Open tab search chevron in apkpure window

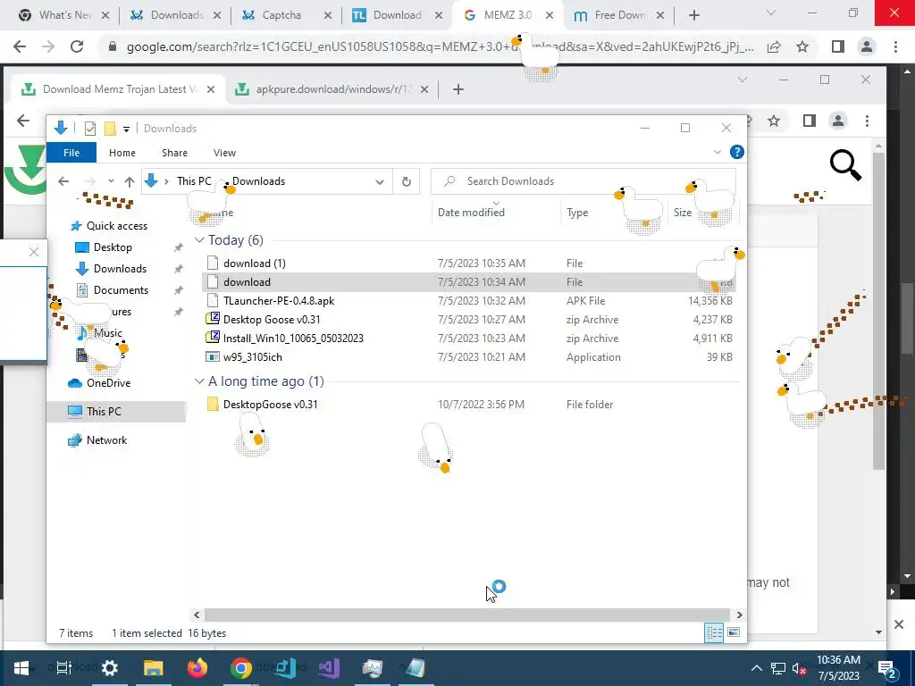tap(743, 79)
